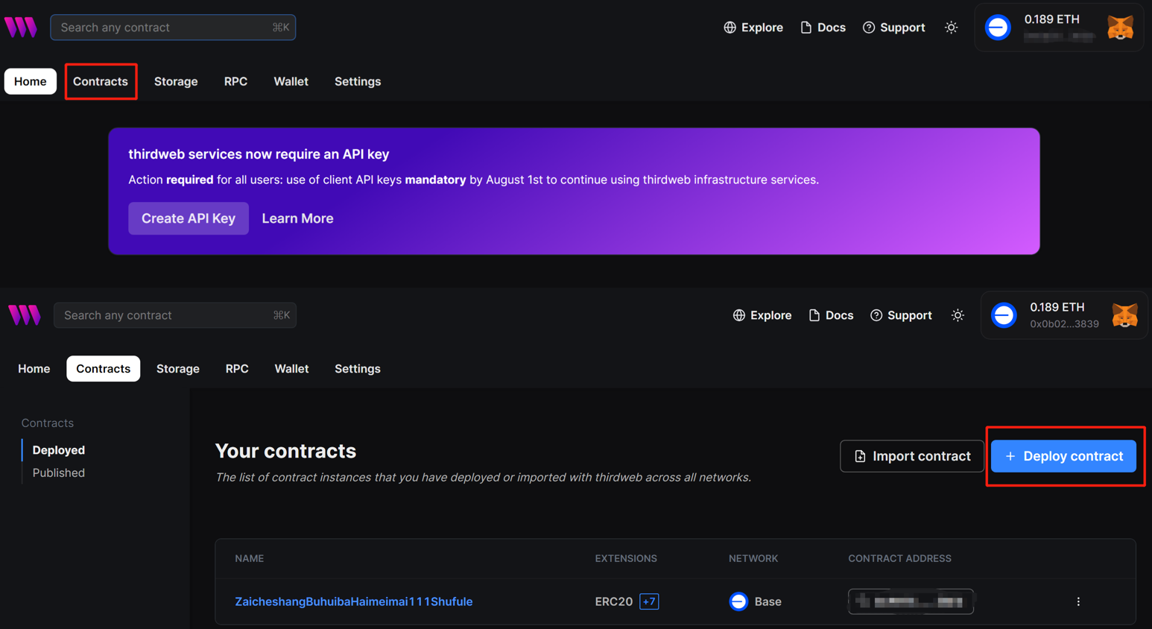Toggle the light theme sun icon in upper header

click(951, 28)
